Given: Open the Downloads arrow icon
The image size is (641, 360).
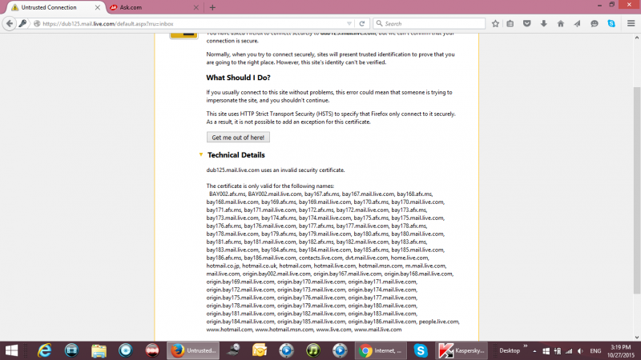Looking at the screenshot, I should [545, 23].
